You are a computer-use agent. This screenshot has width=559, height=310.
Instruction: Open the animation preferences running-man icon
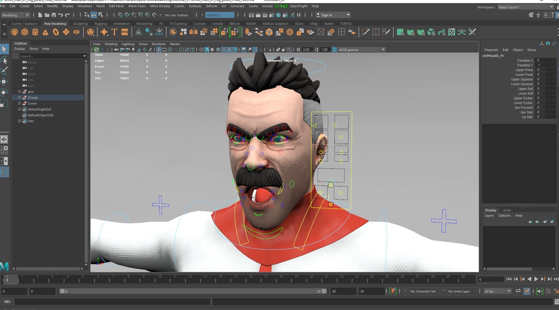coord(556,291)
